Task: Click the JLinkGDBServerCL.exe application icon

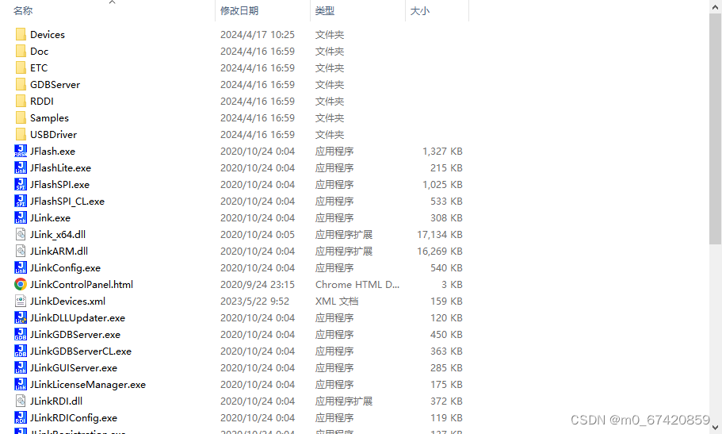Action: [21, 351]
